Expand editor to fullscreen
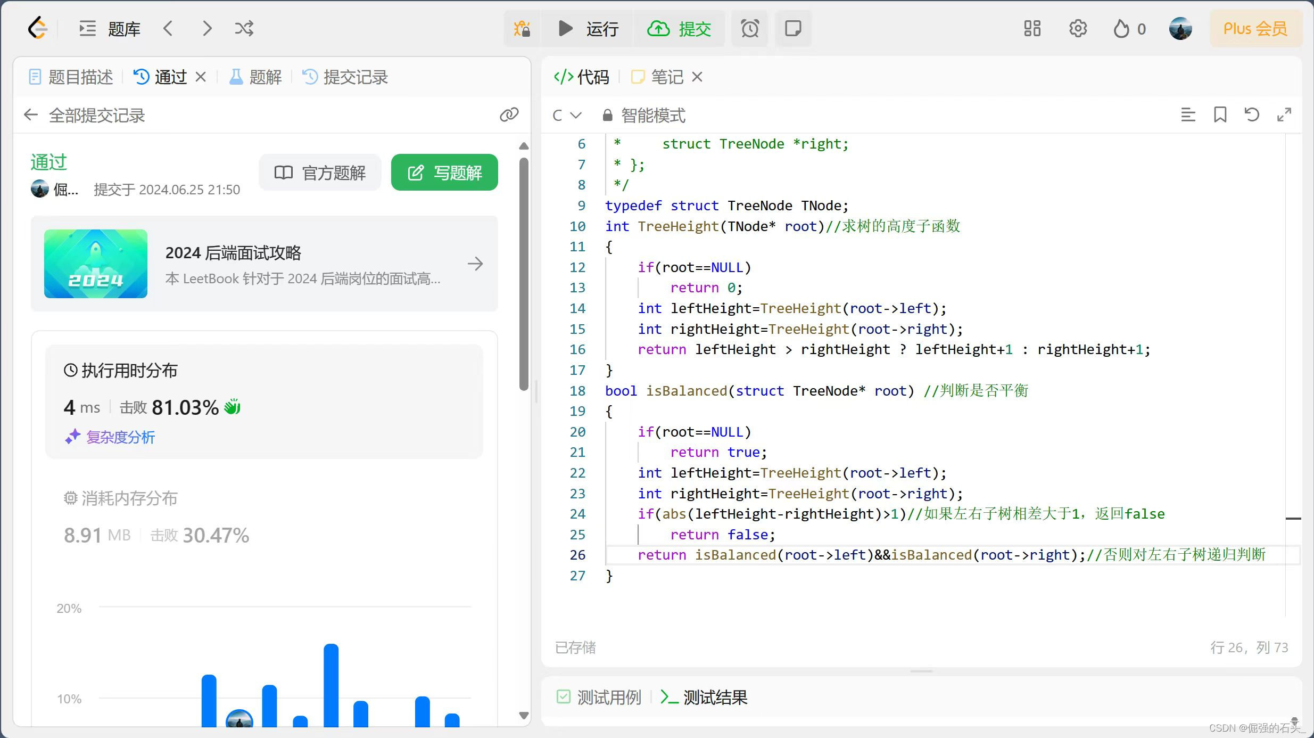The image size is (1314, 738). pos(1284,114)
